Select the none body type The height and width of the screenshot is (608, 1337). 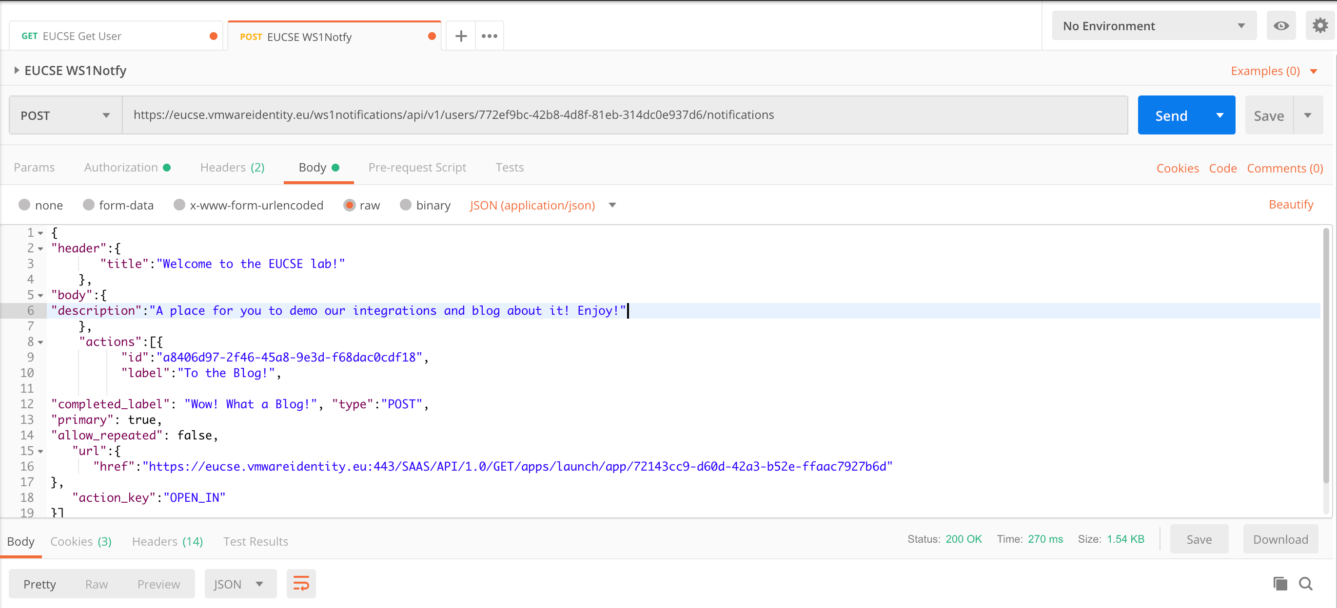click(x=24, y=205)
